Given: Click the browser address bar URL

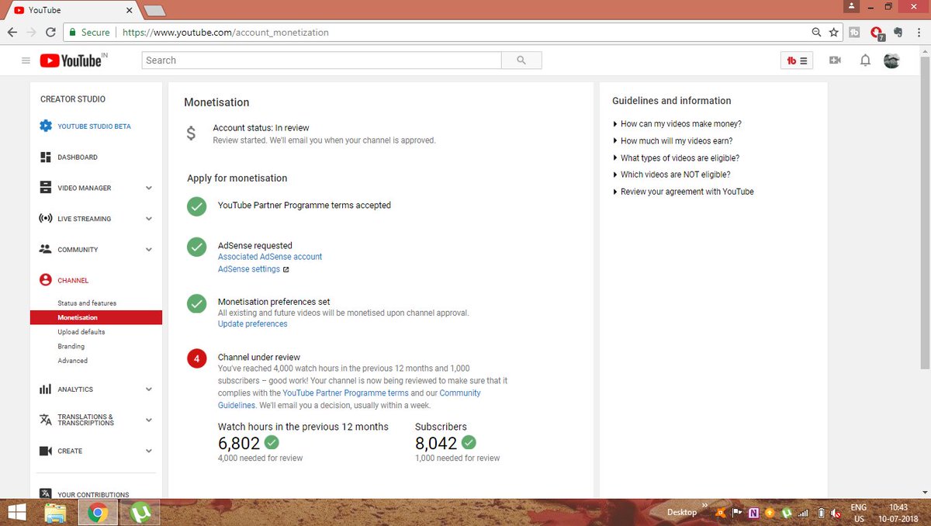Looking at the screenshot, I should point(226,33).
